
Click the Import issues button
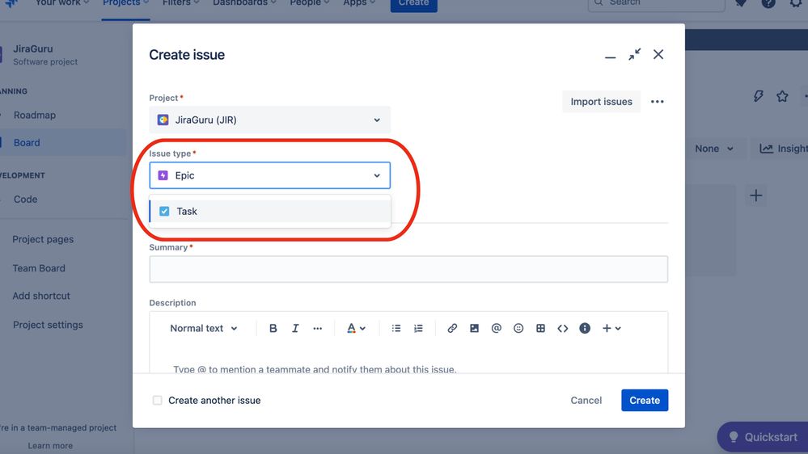click(x=602, y=102)
